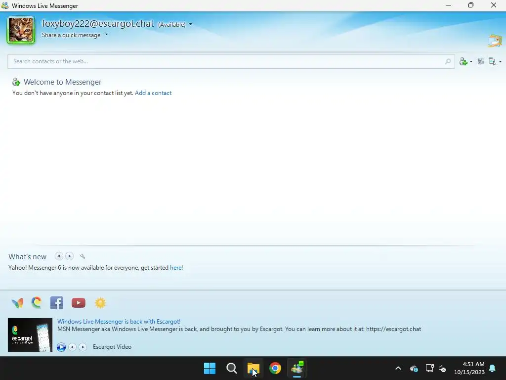The image size is (506, 380).
Task: Click the magnifier icon in search box
Action: click(x=448, y=61)
